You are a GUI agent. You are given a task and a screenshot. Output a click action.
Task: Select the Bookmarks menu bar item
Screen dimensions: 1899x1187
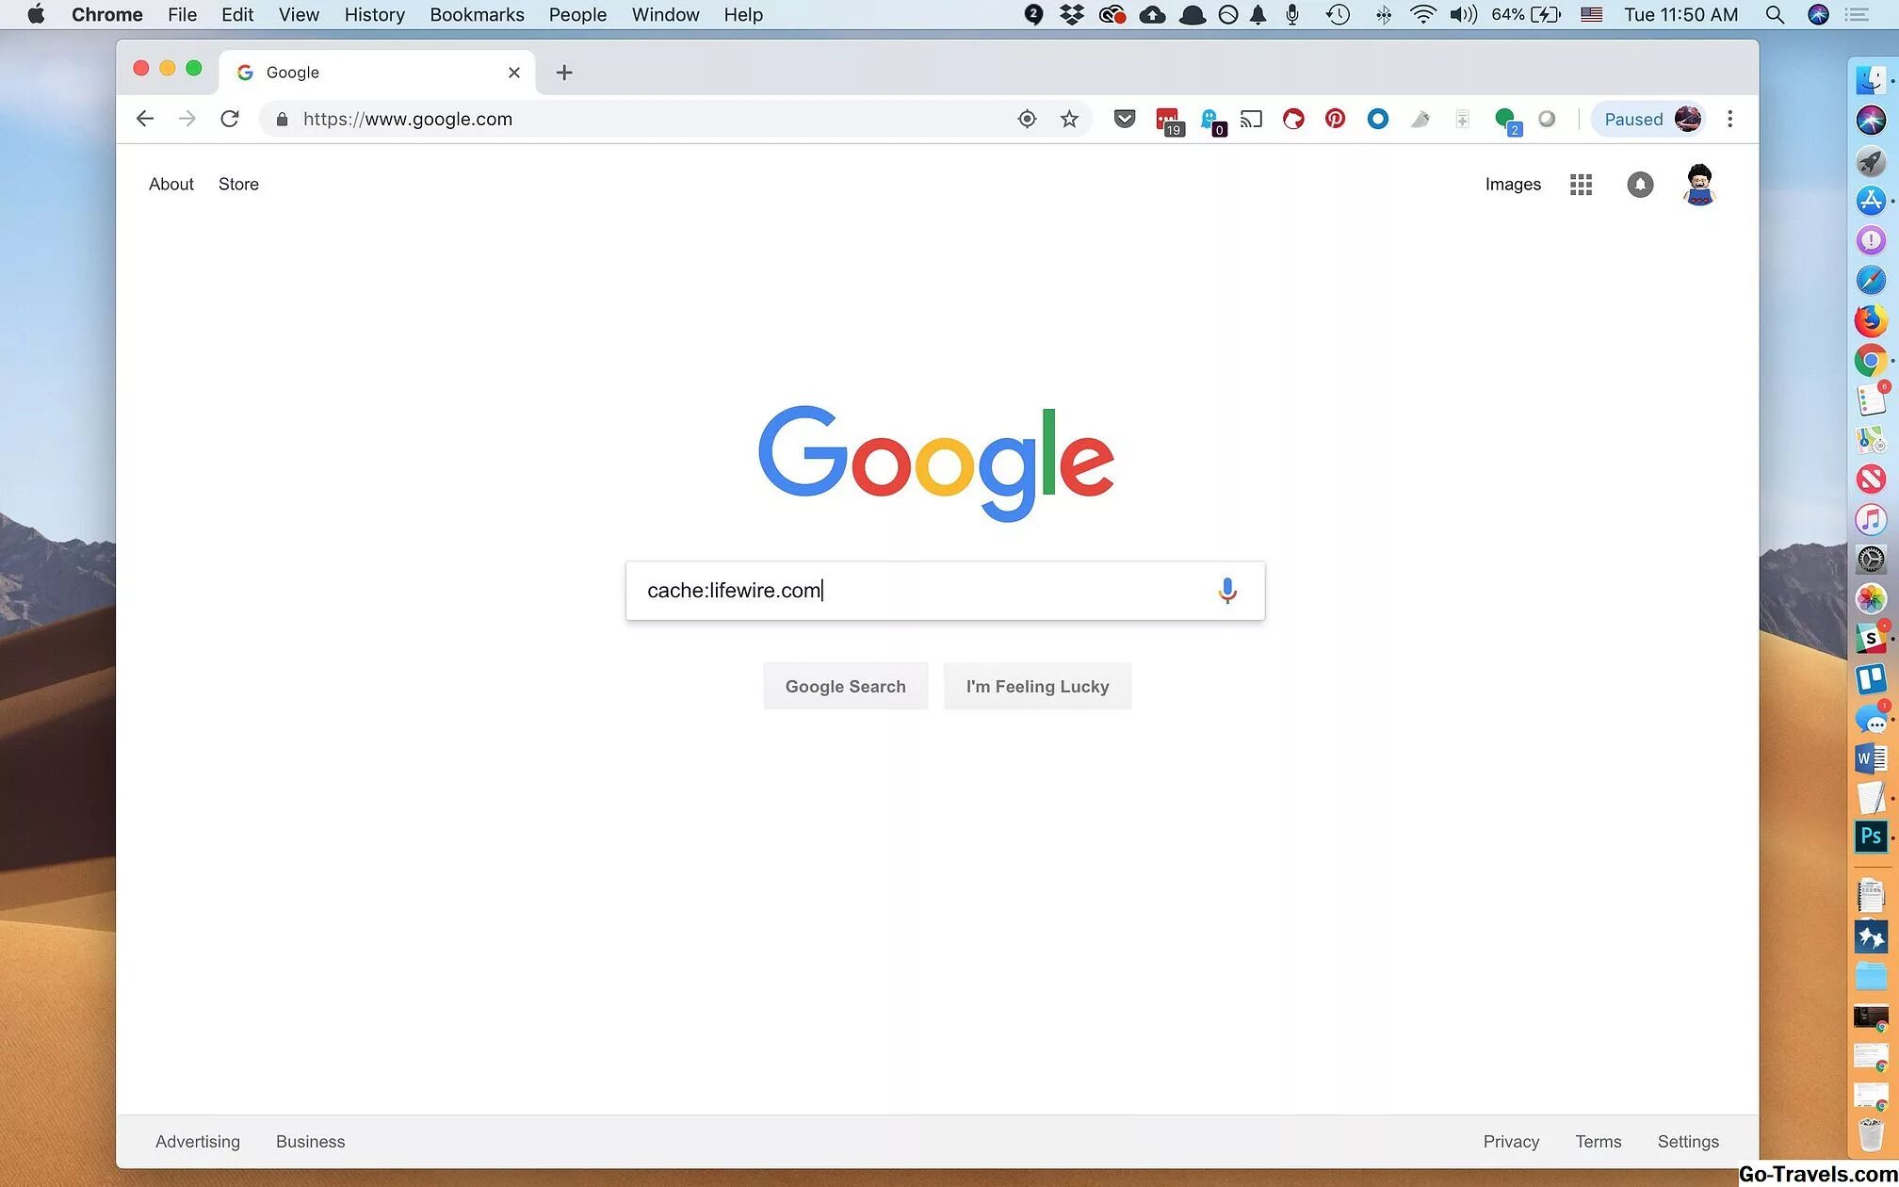coord(476,15)
